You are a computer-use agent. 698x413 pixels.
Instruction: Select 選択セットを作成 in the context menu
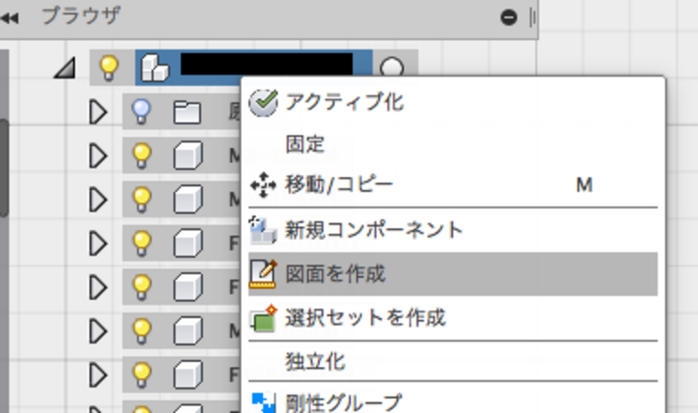pyautogui.click(x=453, y=318)
